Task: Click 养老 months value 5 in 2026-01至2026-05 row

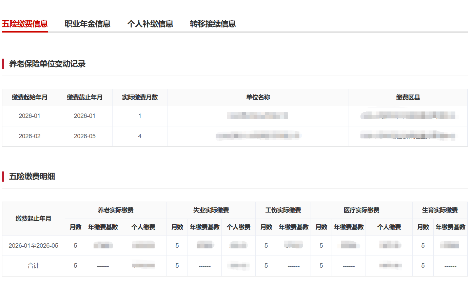Action: tap(75, 246)
